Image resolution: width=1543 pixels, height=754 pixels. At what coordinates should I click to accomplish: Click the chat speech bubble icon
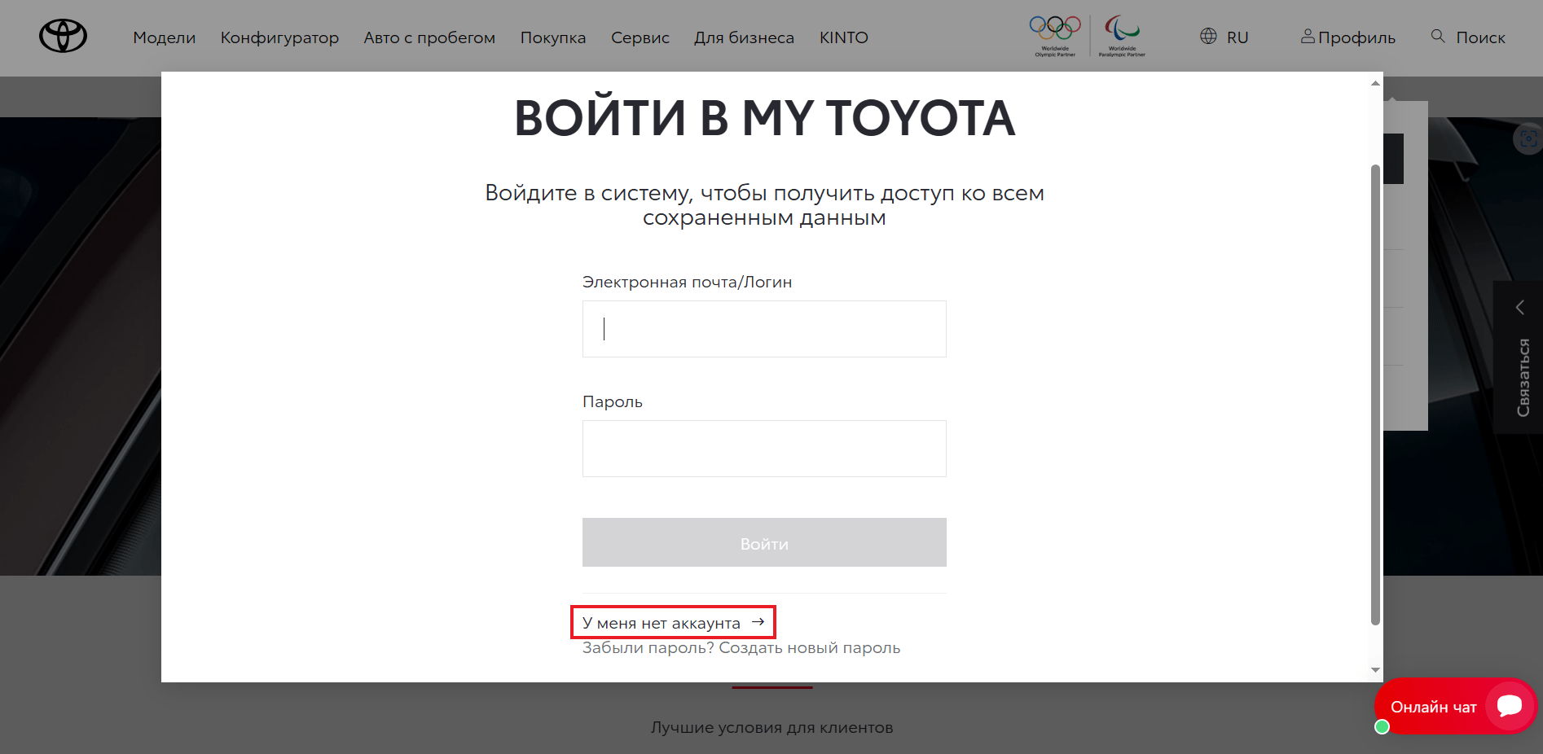[x=1510, y=705]
